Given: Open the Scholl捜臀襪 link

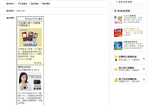Looking at the screenshot, I should tap(129, 16).
